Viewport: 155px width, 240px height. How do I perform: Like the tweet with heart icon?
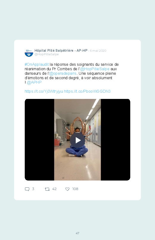click(67, 189)
